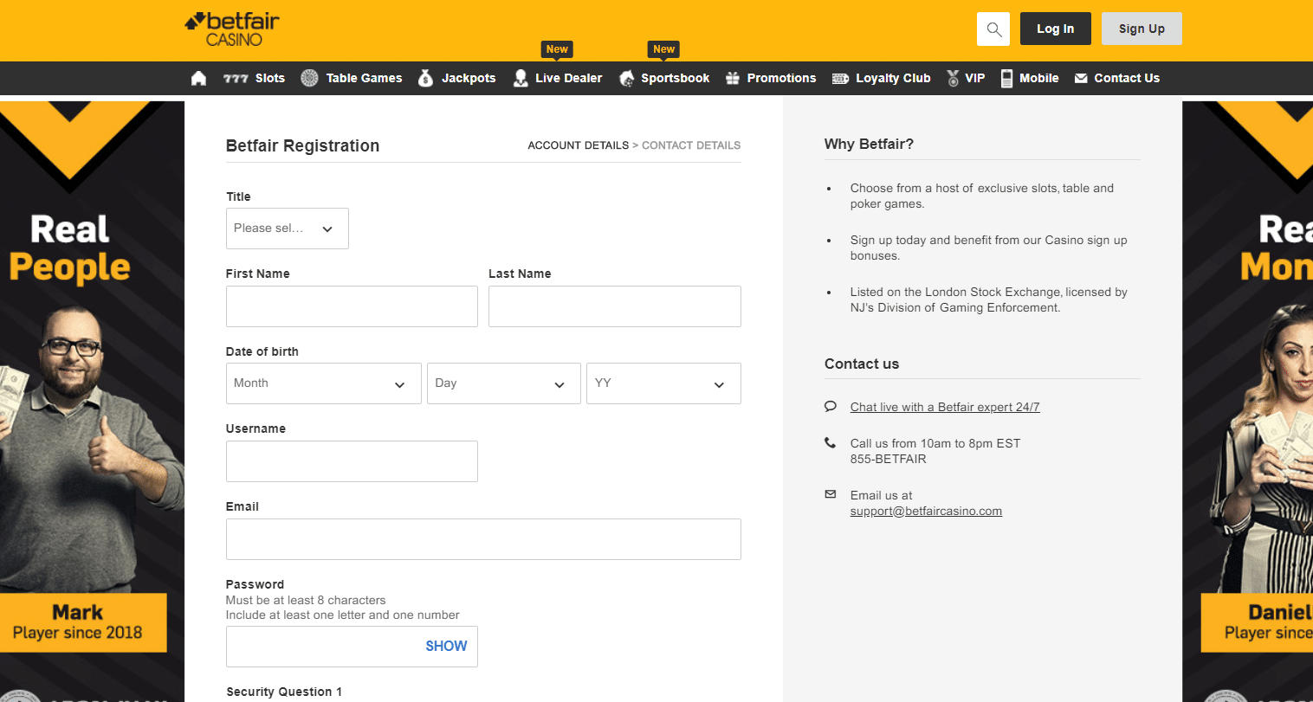Click the ACCOUNT DETAILS breadcrumb
This screenshot has height=702, width=1313.
pyautogui.click(x=579, y=145)
